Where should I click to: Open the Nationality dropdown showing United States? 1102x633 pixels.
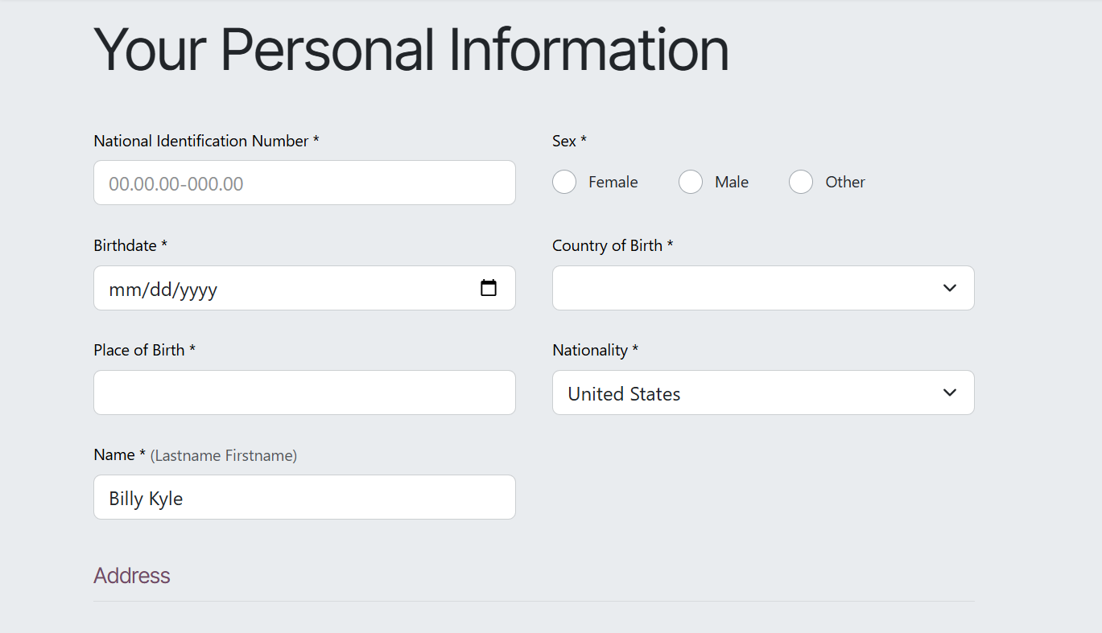pyautogui.click(x=762, y=393)
